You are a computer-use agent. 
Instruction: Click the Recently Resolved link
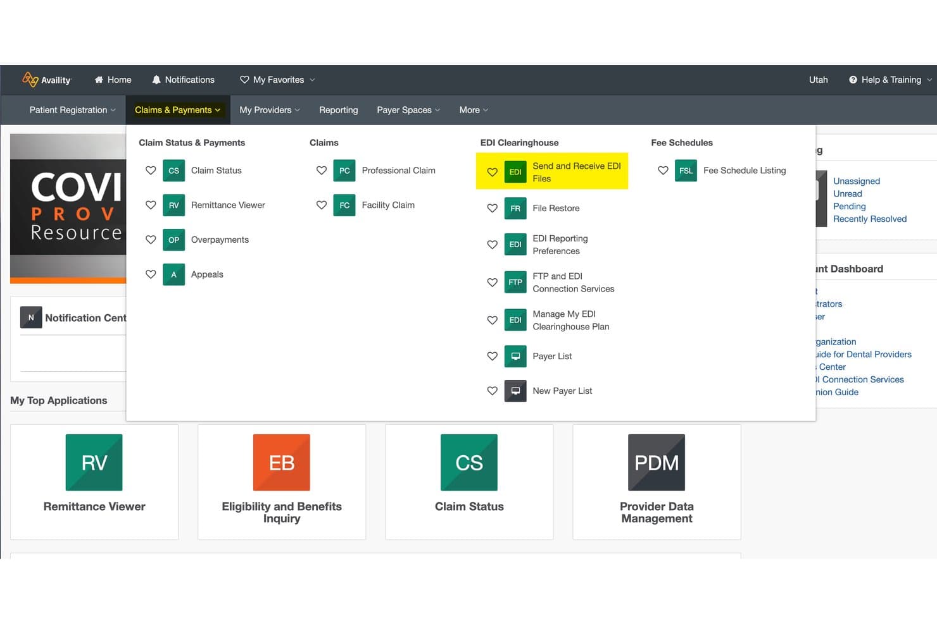(869, 219)
